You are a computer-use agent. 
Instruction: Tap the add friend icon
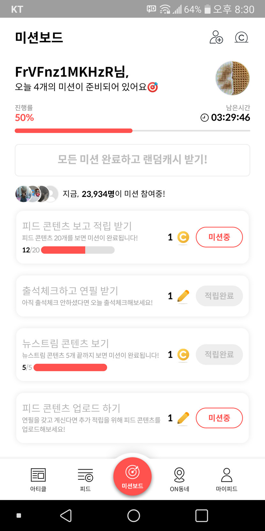(216, 37)
